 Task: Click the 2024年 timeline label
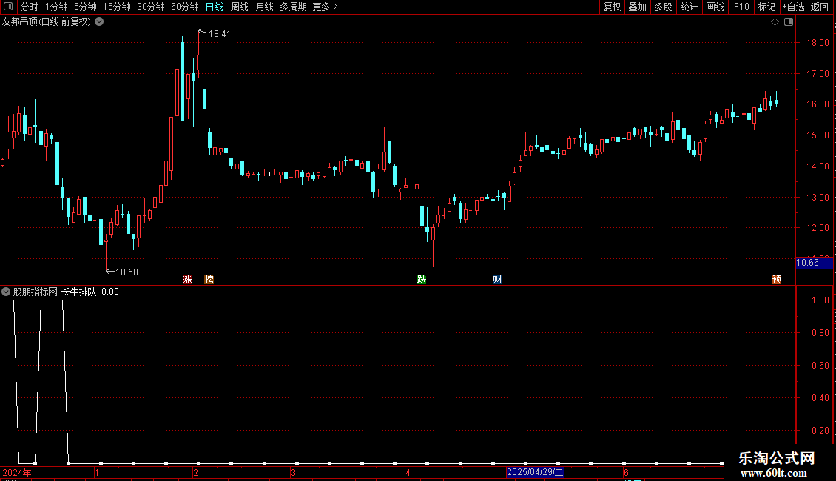[17, 472]
